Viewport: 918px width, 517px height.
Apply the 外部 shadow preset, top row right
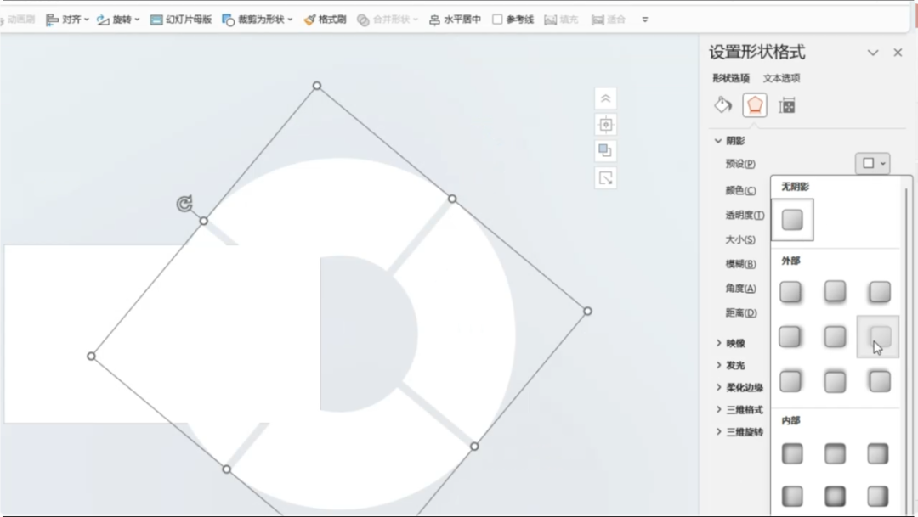click(880, 292)
